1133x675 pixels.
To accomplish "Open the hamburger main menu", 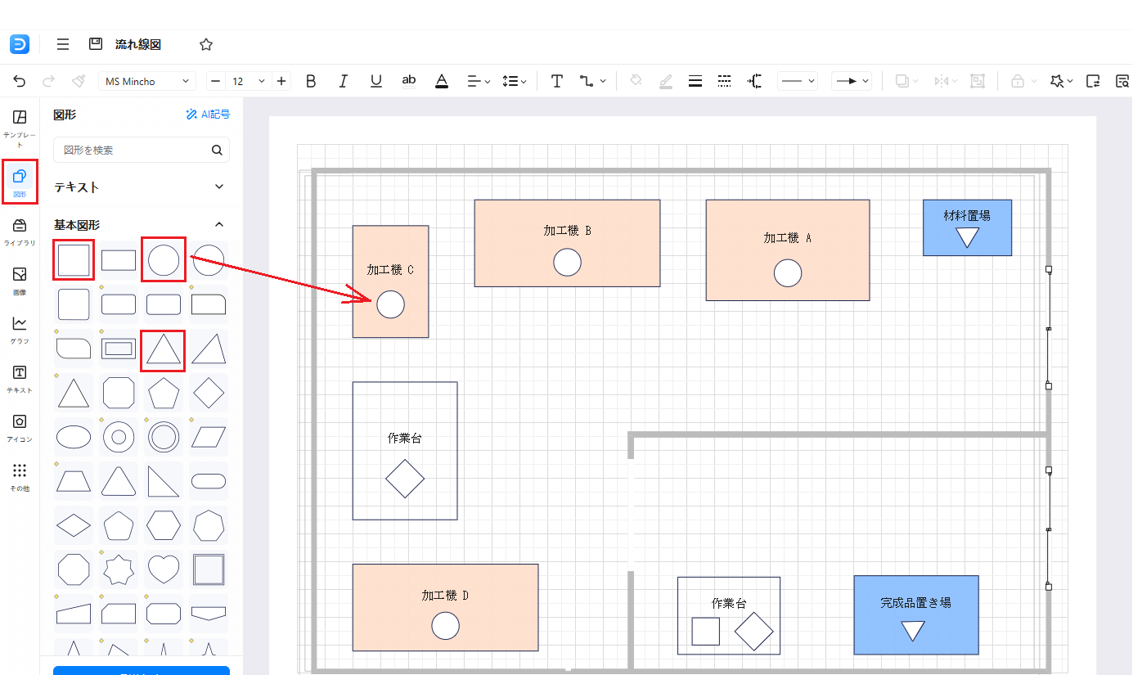I will 63,44.
